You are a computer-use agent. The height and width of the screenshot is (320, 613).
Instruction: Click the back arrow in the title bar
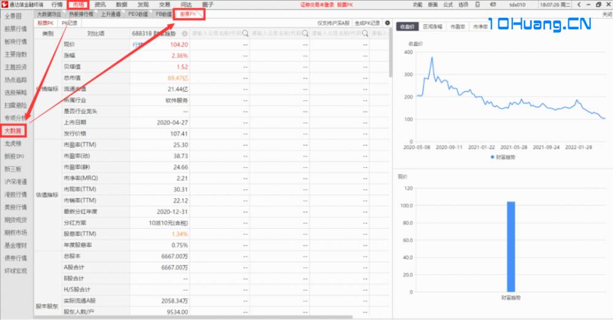(579, 4)
